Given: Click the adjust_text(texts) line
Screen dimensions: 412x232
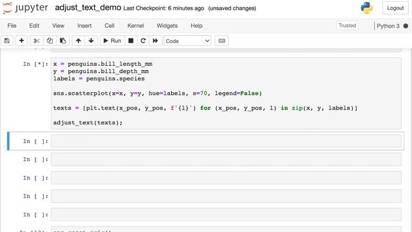Looking at the screenshot, I should pyautogui.click(x=88, y=122).
